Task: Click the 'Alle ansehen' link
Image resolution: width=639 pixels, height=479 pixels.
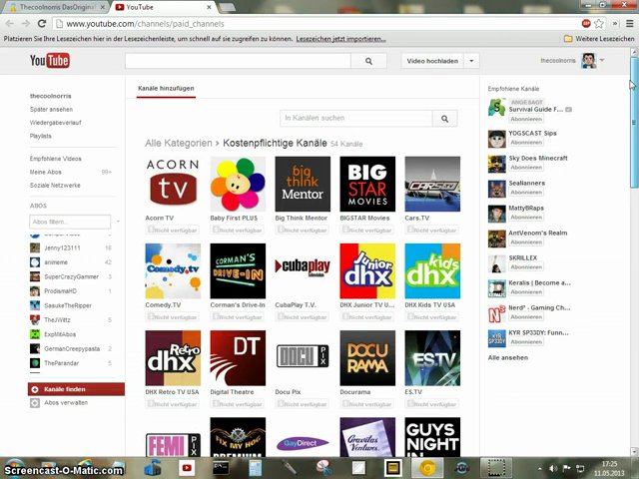Action: click(x=507, y=356)
